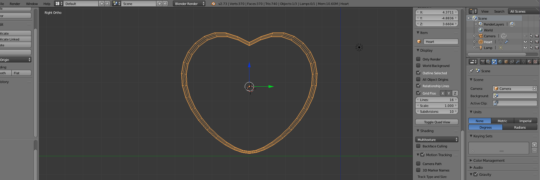Open the outliner Search menu
The height and width of the screenshot is (180, 540).
click(499, 11)
